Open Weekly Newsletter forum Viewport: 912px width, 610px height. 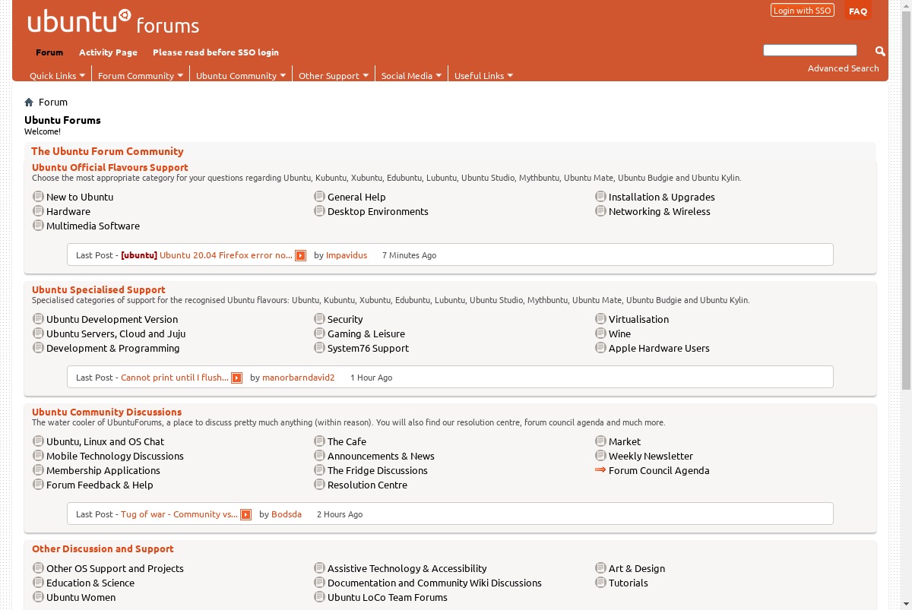(x=651, y=456)
